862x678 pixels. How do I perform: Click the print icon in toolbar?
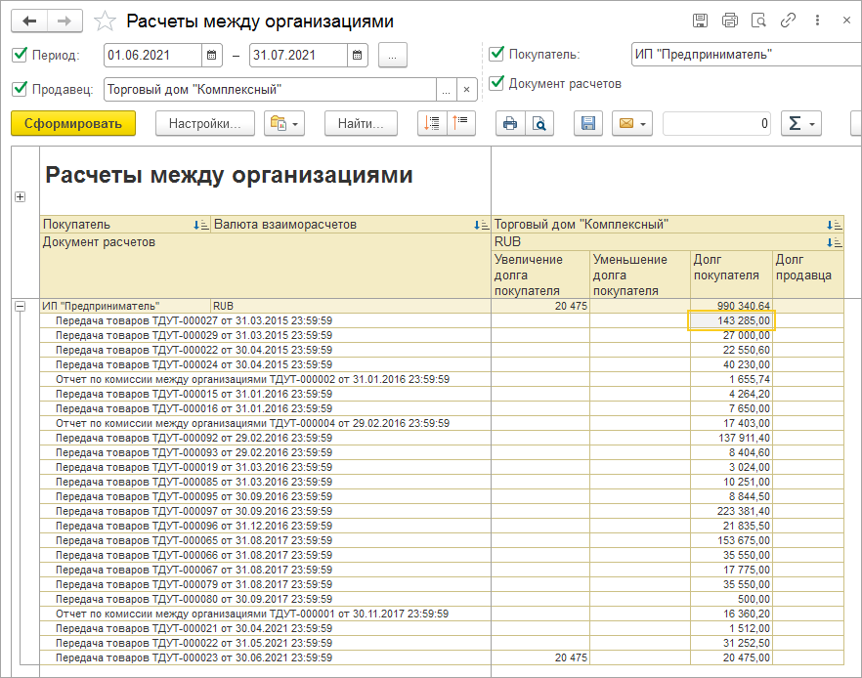click(509, 123)
